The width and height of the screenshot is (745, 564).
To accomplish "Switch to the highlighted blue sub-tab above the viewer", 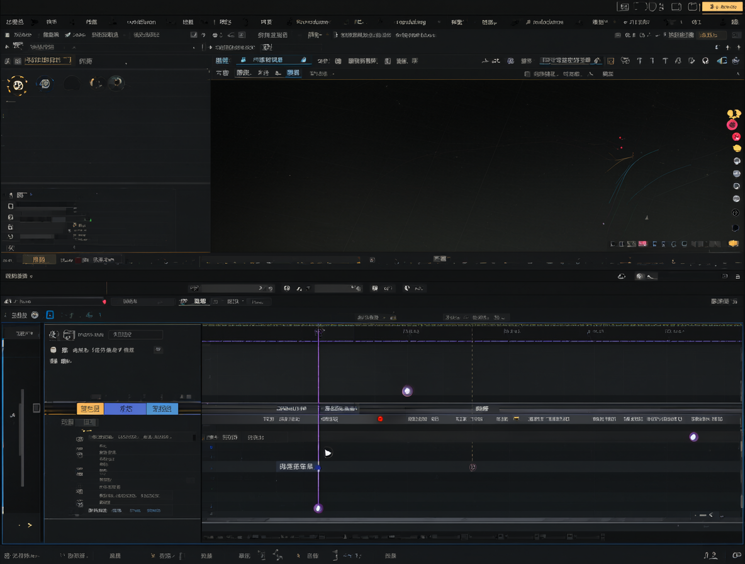I will click(x=293, y=72).
